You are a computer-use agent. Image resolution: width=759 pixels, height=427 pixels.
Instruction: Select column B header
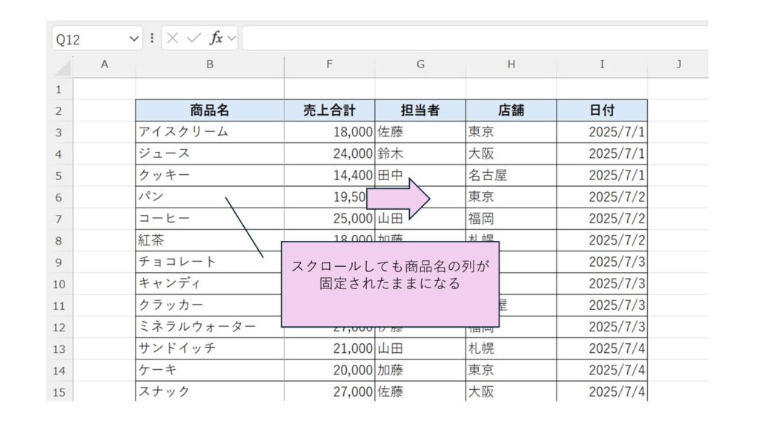210,64
